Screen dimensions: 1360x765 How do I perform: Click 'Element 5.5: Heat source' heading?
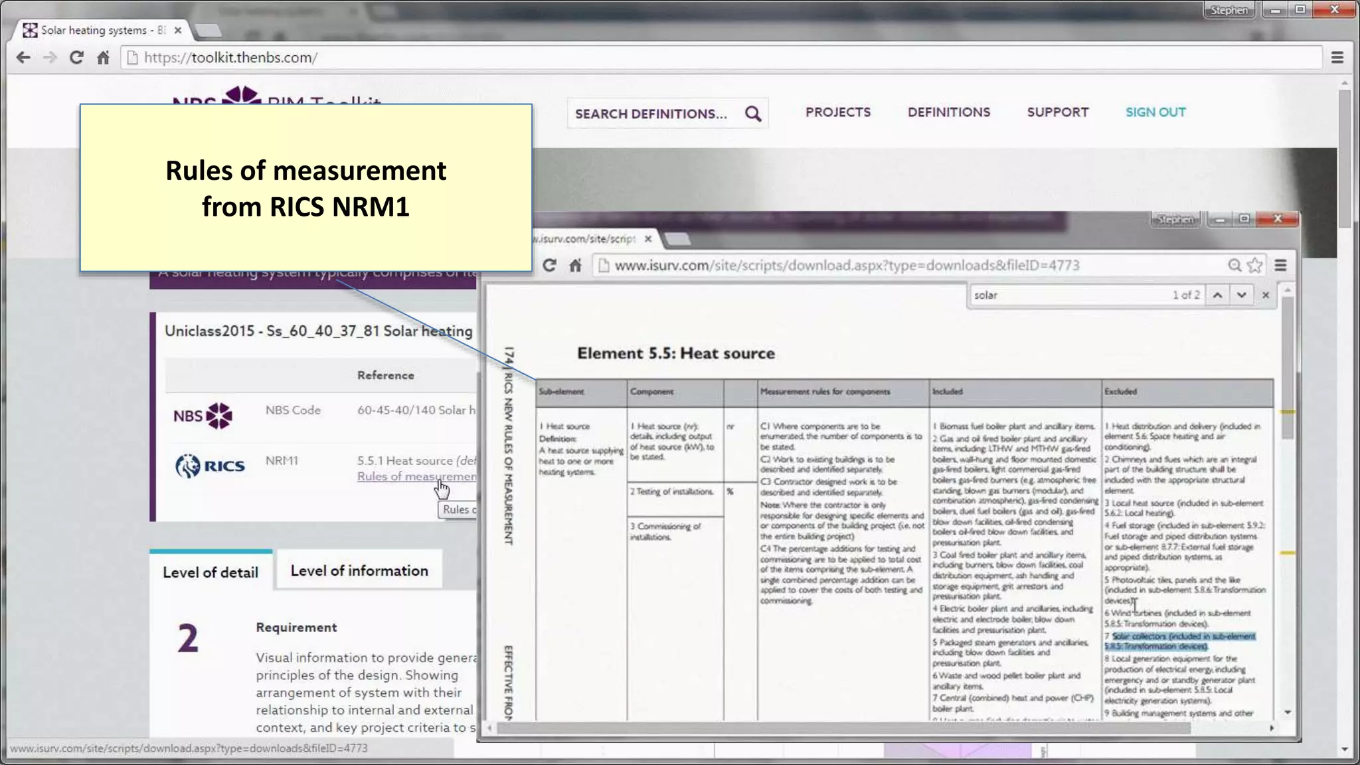click(x=675, y=353)
